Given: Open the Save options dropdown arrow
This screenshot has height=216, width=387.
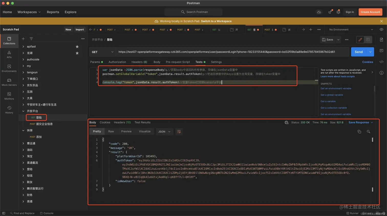Looking at the screenshot, I should 338,40.
